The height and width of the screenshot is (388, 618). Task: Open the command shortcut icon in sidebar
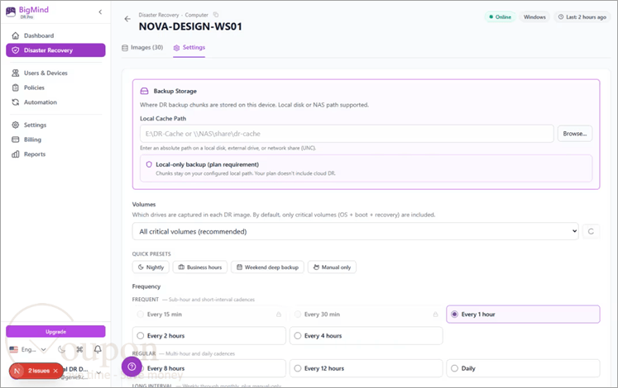coord(79,349)
